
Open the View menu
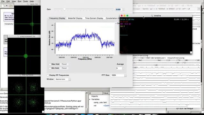click(14, 1)
